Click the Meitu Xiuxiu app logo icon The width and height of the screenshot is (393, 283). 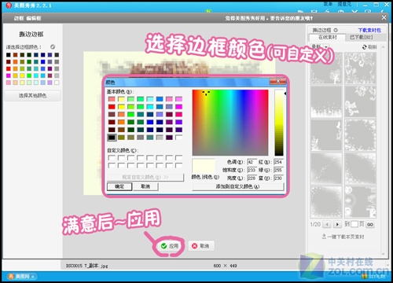9,6
